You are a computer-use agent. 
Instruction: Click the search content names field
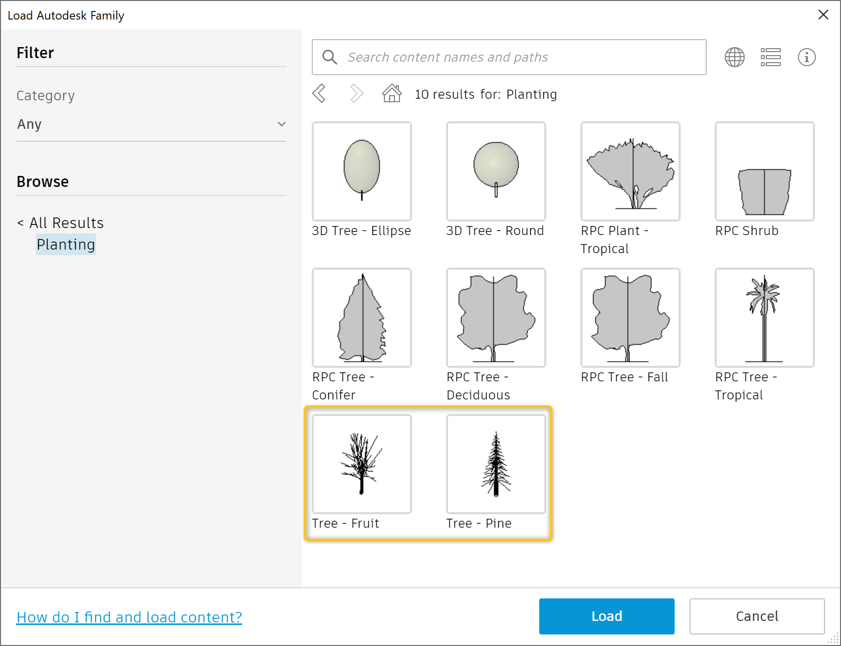tap(521, 57)
